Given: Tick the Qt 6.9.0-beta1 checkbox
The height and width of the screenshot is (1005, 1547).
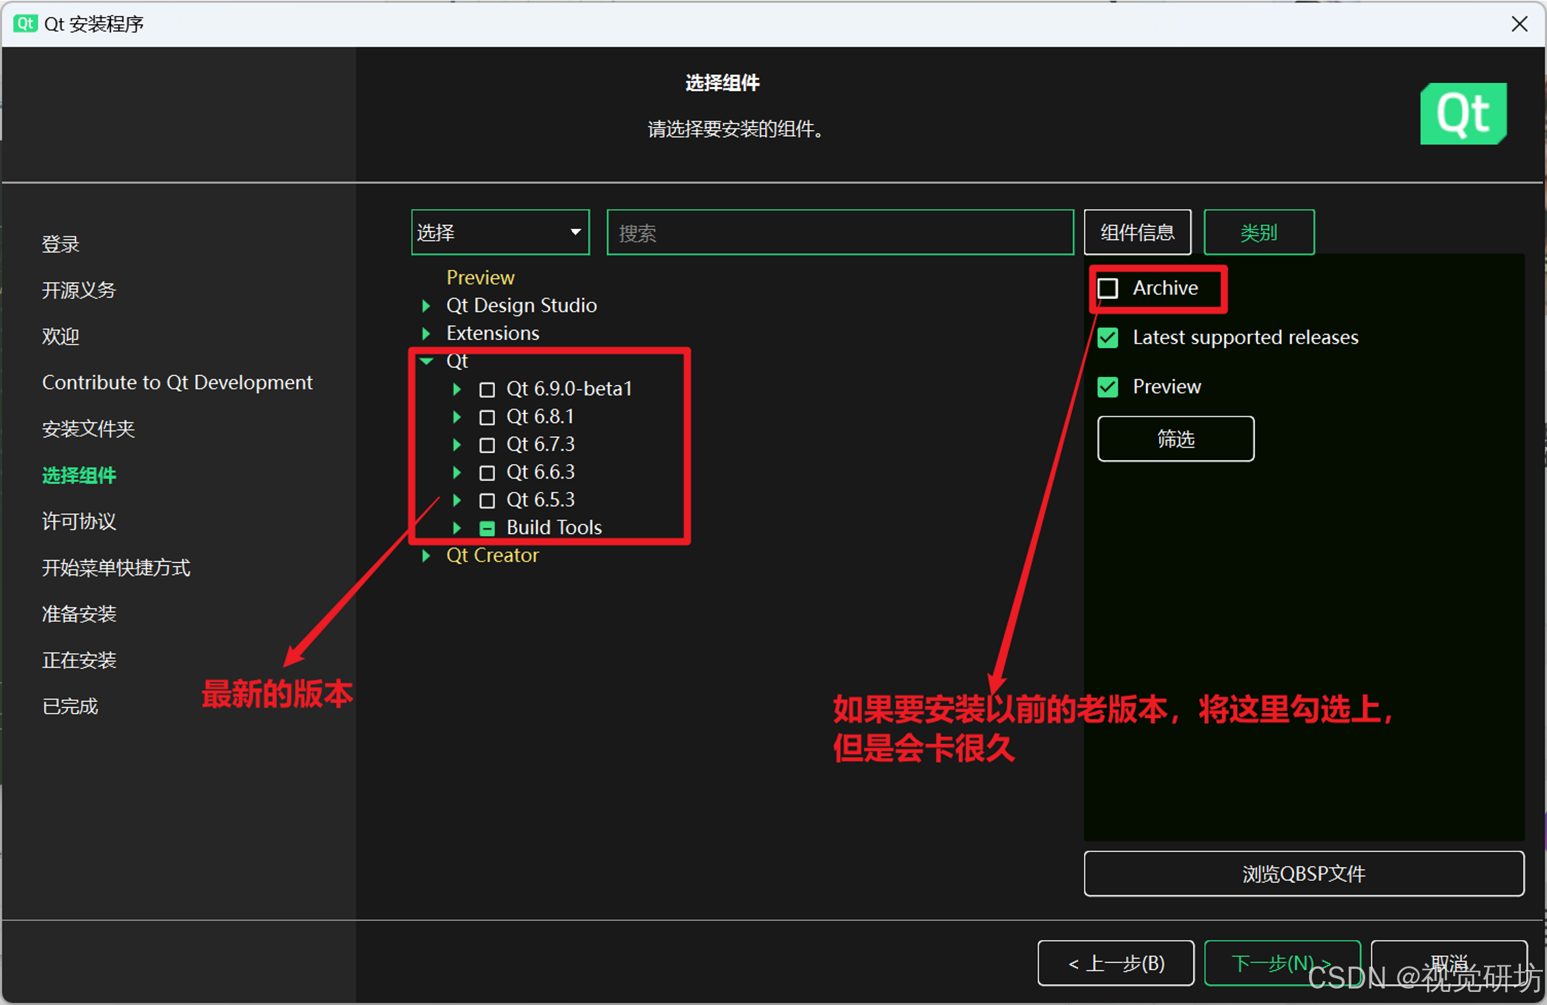Looking at the screenshot, I should click(487, 389).
